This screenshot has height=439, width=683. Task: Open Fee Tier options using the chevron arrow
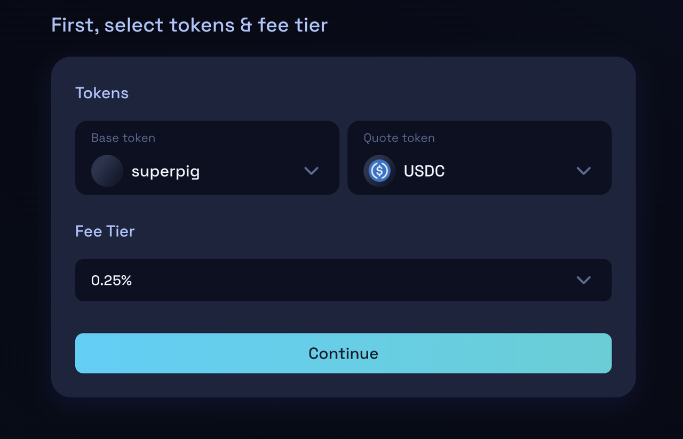coord(584,280)
